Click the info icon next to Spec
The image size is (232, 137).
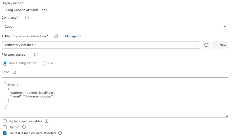(x=14, y=72)
